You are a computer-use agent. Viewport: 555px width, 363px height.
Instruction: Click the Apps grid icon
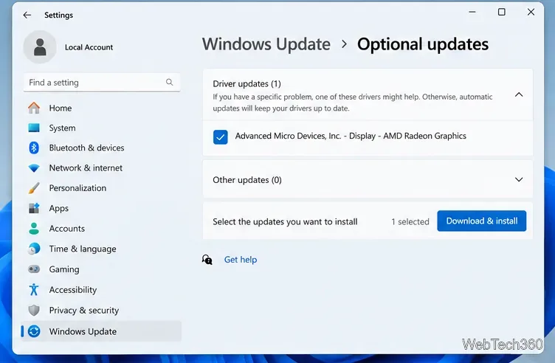pos(34,208)
